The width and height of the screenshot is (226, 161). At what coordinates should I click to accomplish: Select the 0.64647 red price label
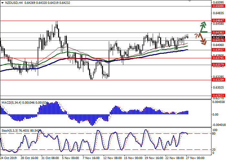(218, 20)
